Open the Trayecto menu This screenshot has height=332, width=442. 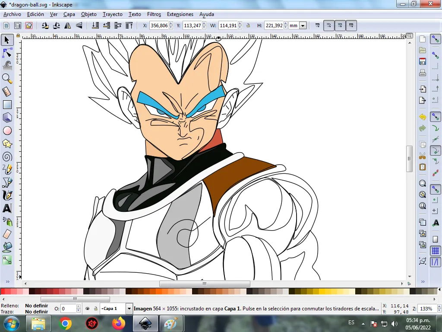tap(113, 14)
